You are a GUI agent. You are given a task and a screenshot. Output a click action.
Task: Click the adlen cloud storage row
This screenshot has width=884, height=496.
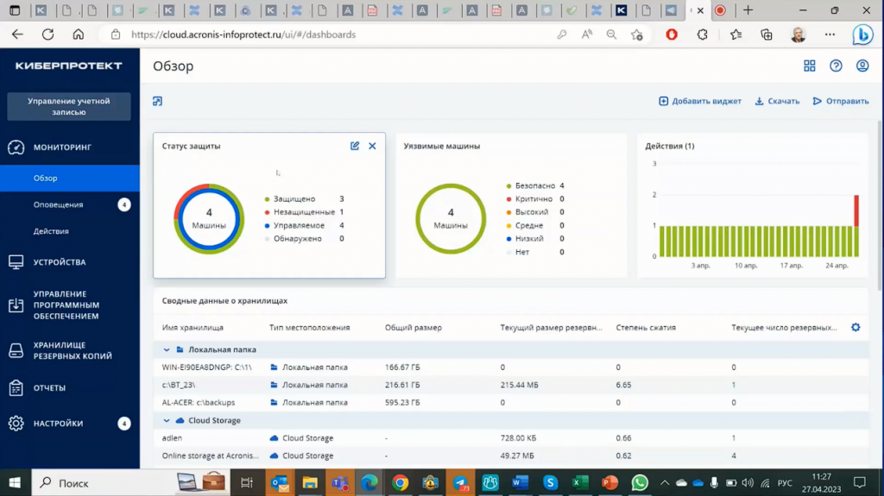tap(510, 438)
